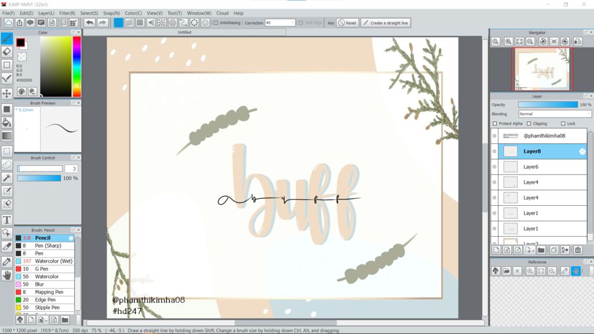594x334 pixels.
Task: Click Create a straight line button
Action: tap(385, 23)
